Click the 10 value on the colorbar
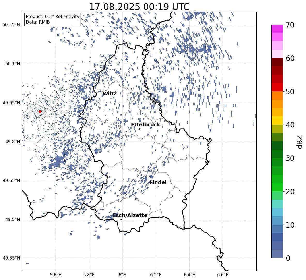Viewport: 306px width, 280px height. point(290,225)
